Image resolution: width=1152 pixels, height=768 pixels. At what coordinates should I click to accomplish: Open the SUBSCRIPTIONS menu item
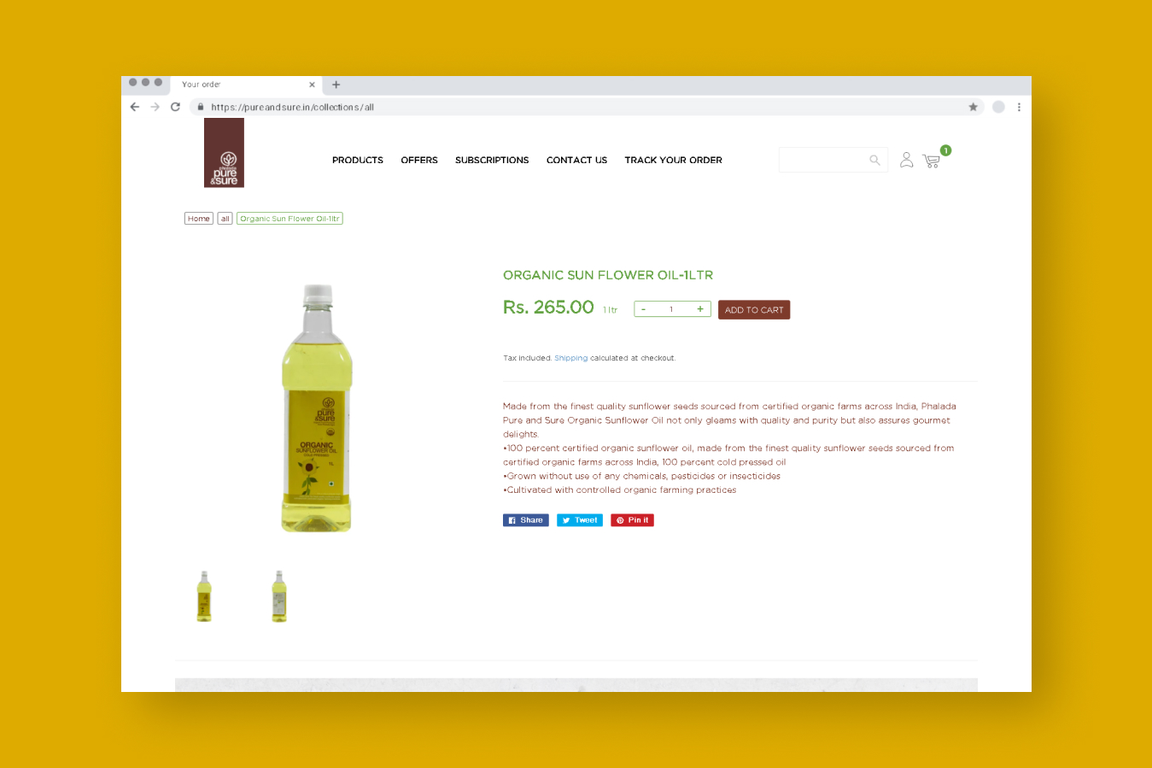click(x=492, y=160)
